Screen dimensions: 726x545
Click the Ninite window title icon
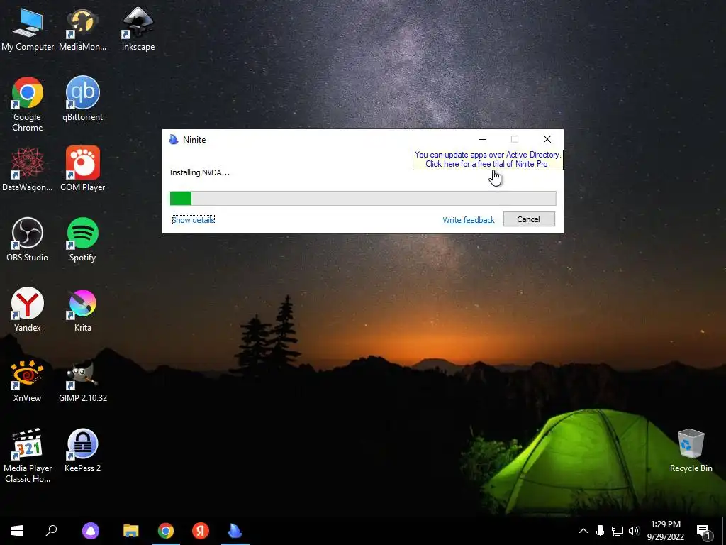point(174,140)
